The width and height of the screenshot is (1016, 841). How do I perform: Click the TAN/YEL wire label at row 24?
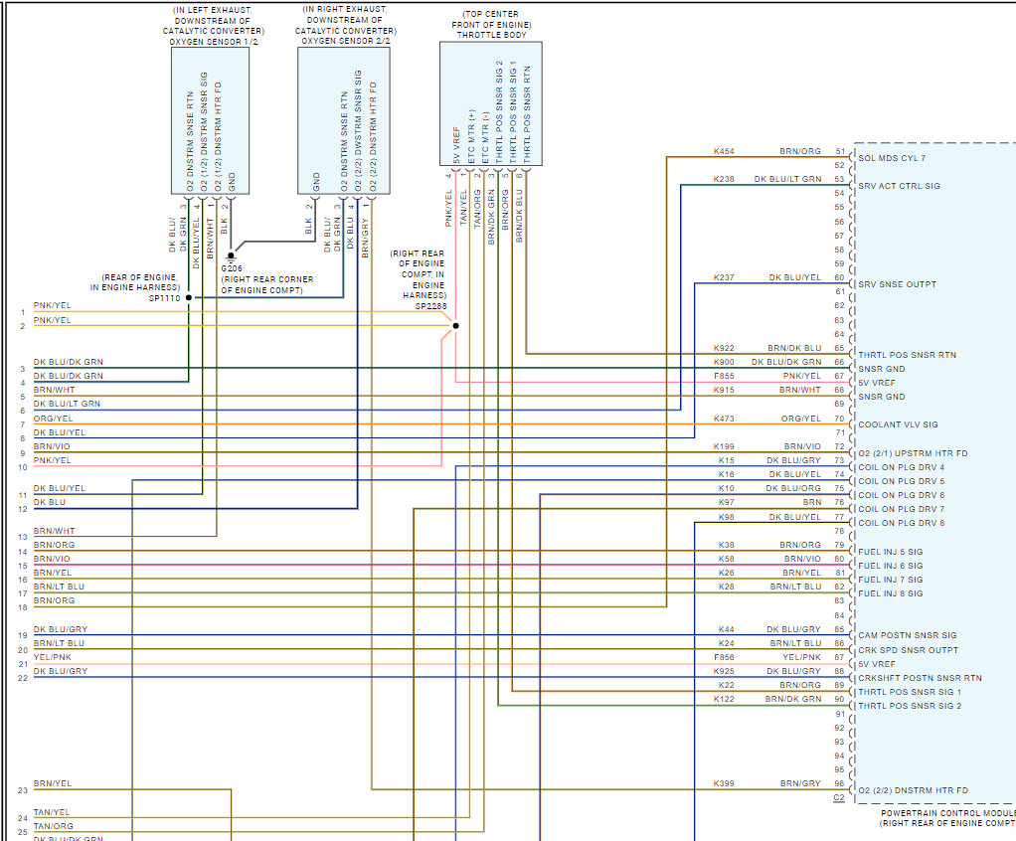coord(52,812)
